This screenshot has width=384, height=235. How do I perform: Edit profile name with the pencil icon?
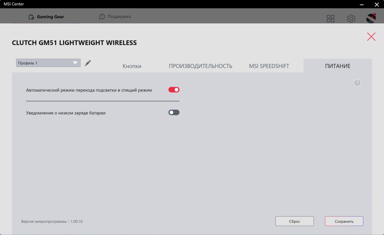88,63
